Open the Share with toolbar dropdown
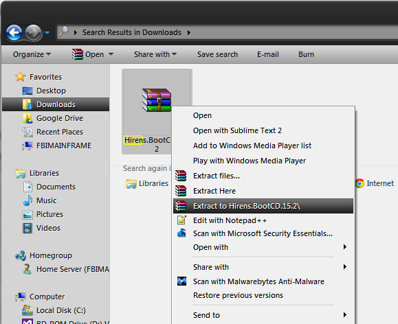398x324 pixels. [155, 54]
